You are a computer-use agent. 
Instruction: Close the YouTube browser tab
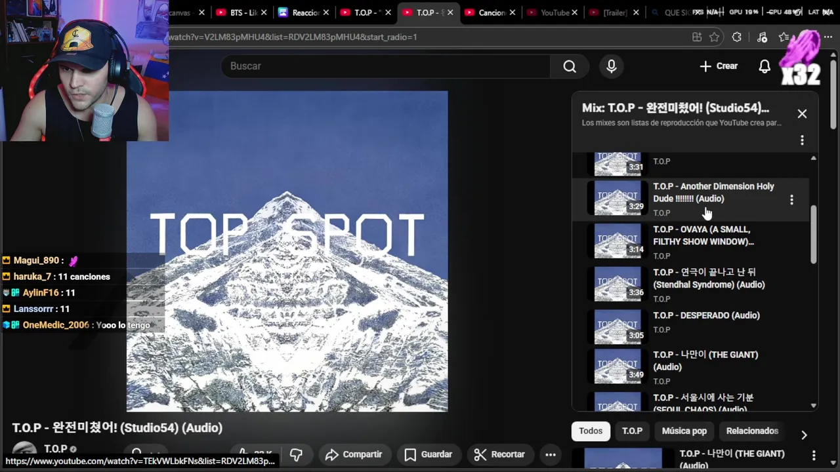click(575, 12)
